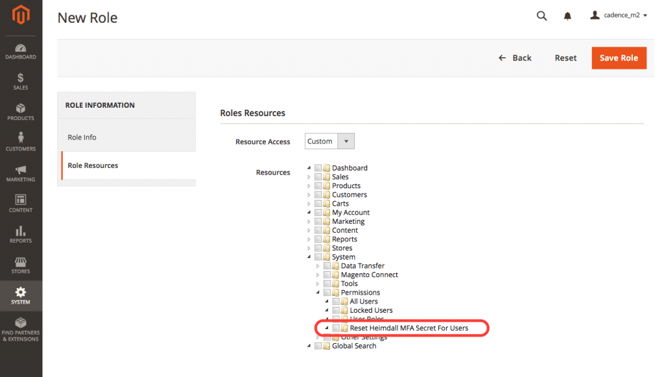
Task: Check the Dashboard resource checkbox
Action: click(x=318, y=168)
